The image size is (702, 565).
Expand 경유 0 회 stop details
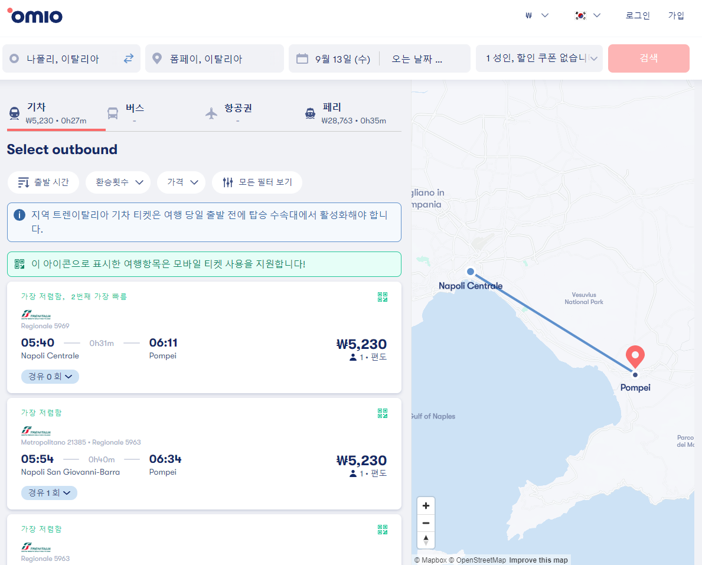[50, 377]
